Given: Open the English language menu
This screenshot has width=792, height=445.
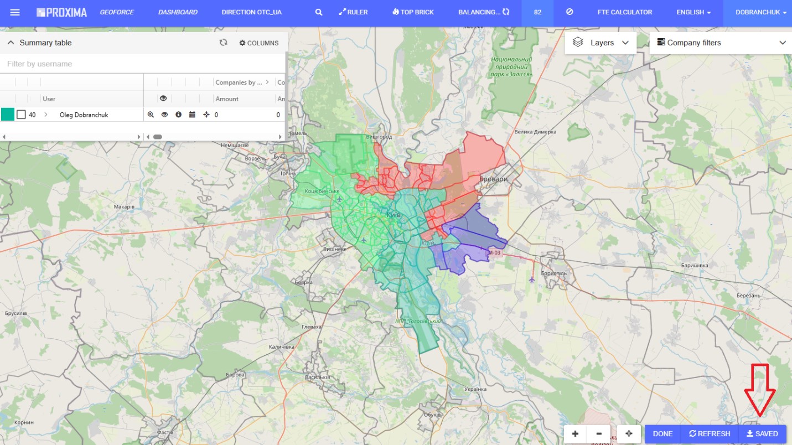Looking at the screenshot, I should tap(692, 12).
